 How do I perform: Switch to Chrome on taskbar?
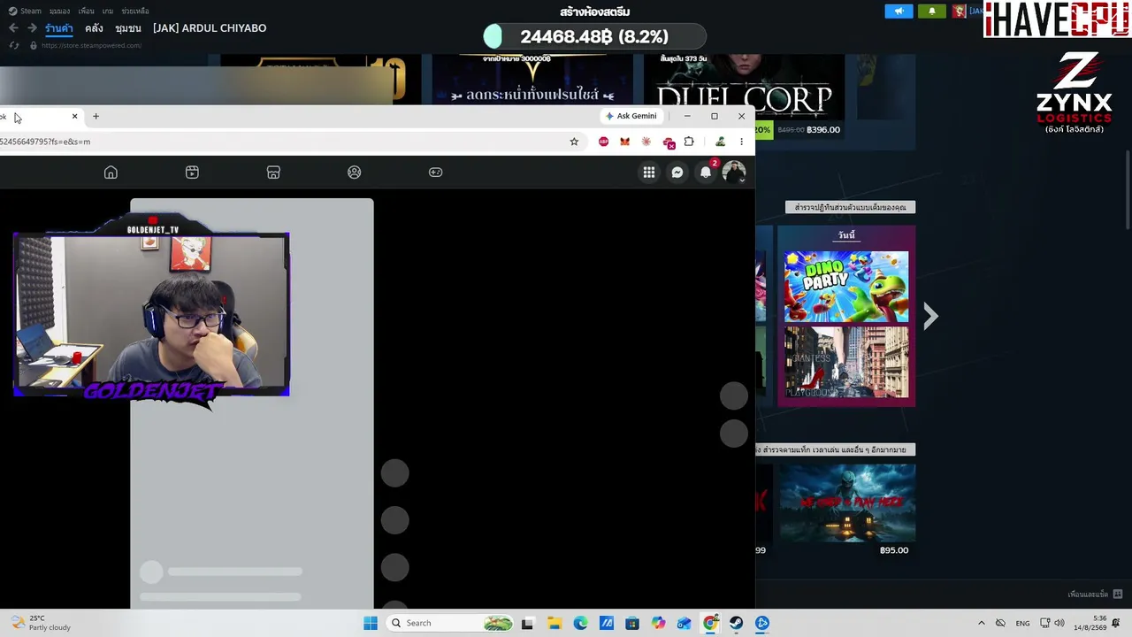[x=710, y=623]
